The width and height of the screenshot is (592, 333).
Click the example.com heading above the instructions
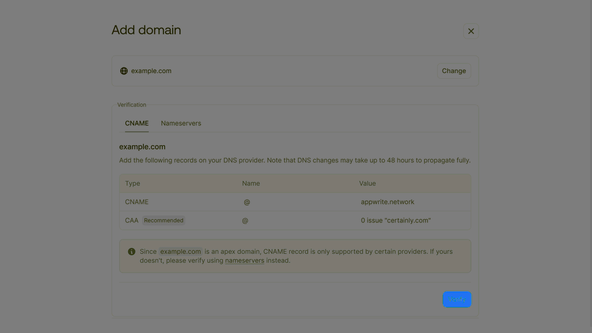click(142, 147)
